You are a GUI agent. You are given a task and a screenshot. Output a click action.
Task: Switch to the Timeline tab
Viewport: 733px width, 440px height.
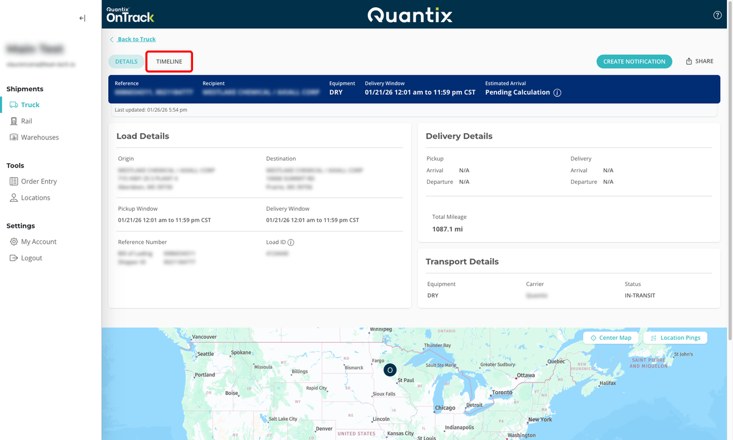click(x=169, y=62)
